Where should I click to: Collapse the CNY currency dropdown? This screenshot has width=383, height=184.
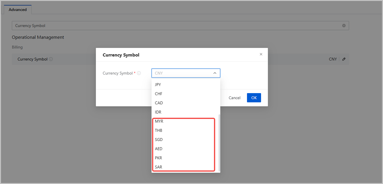215,73
